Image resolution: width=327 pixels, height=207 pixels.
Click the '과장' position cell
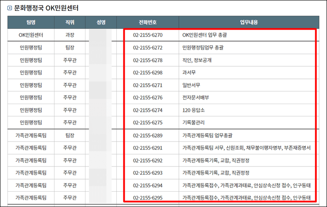pyautogui.click(x=70, y=35)
